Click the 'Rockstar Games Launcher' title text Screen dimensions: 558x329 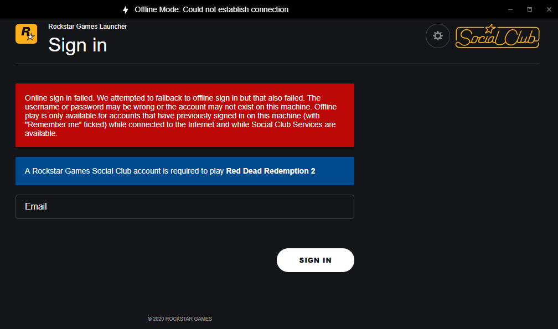coord(87,27)
